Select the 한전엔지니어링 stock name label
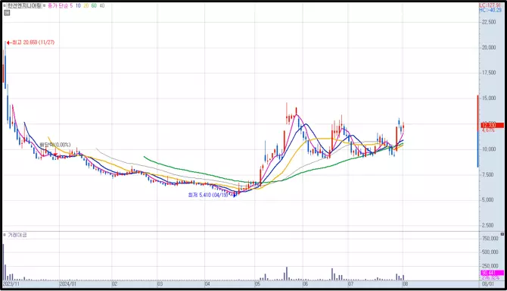Image resolution: width=507 pixels, height=291 pixels. click(24, 6)
